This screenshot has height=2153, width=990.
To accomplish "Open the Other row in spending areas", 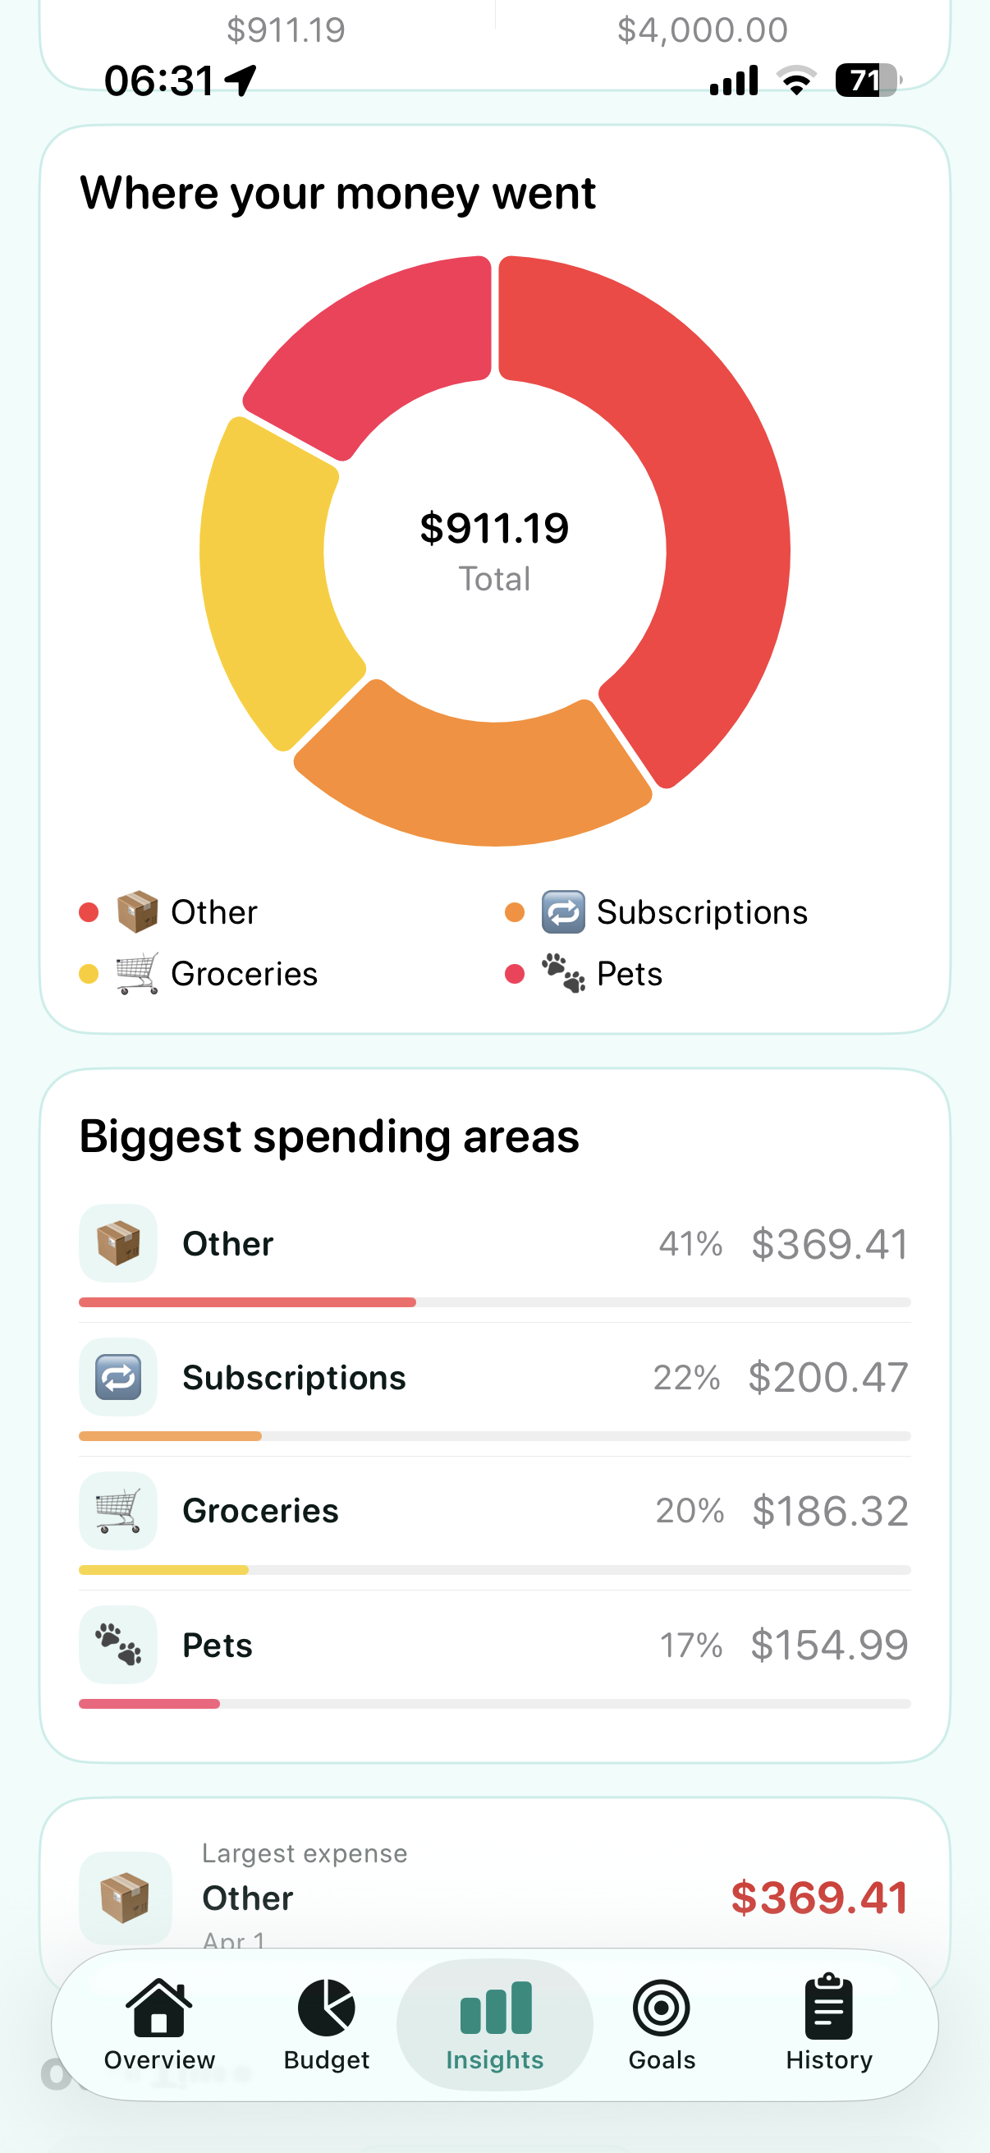I will tap(494, 1244).
